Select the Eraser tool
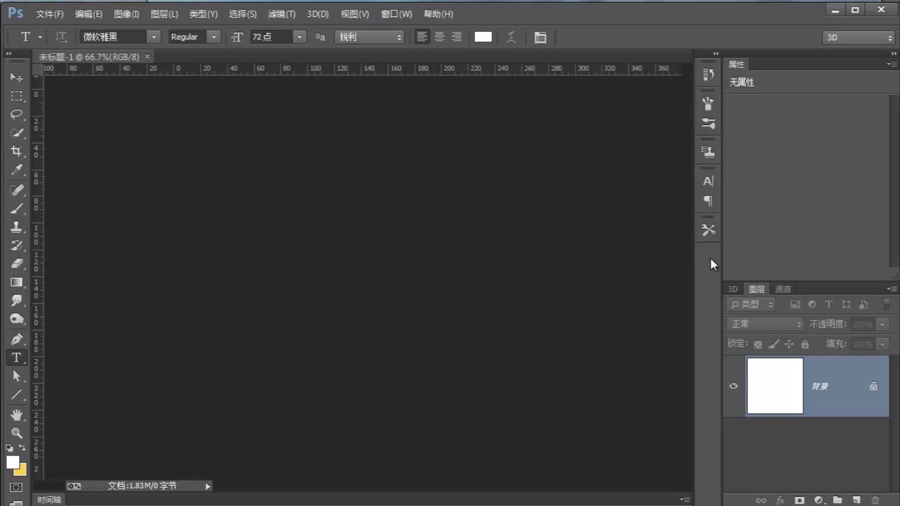The width and height of the screenshot is (900, 506). click(16, 263)
